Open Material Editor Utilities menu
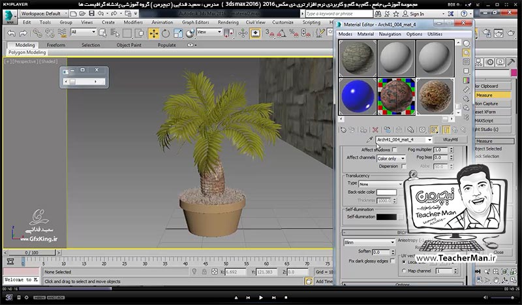The height and width of the screenshot is (305, 522). (435, 34)
